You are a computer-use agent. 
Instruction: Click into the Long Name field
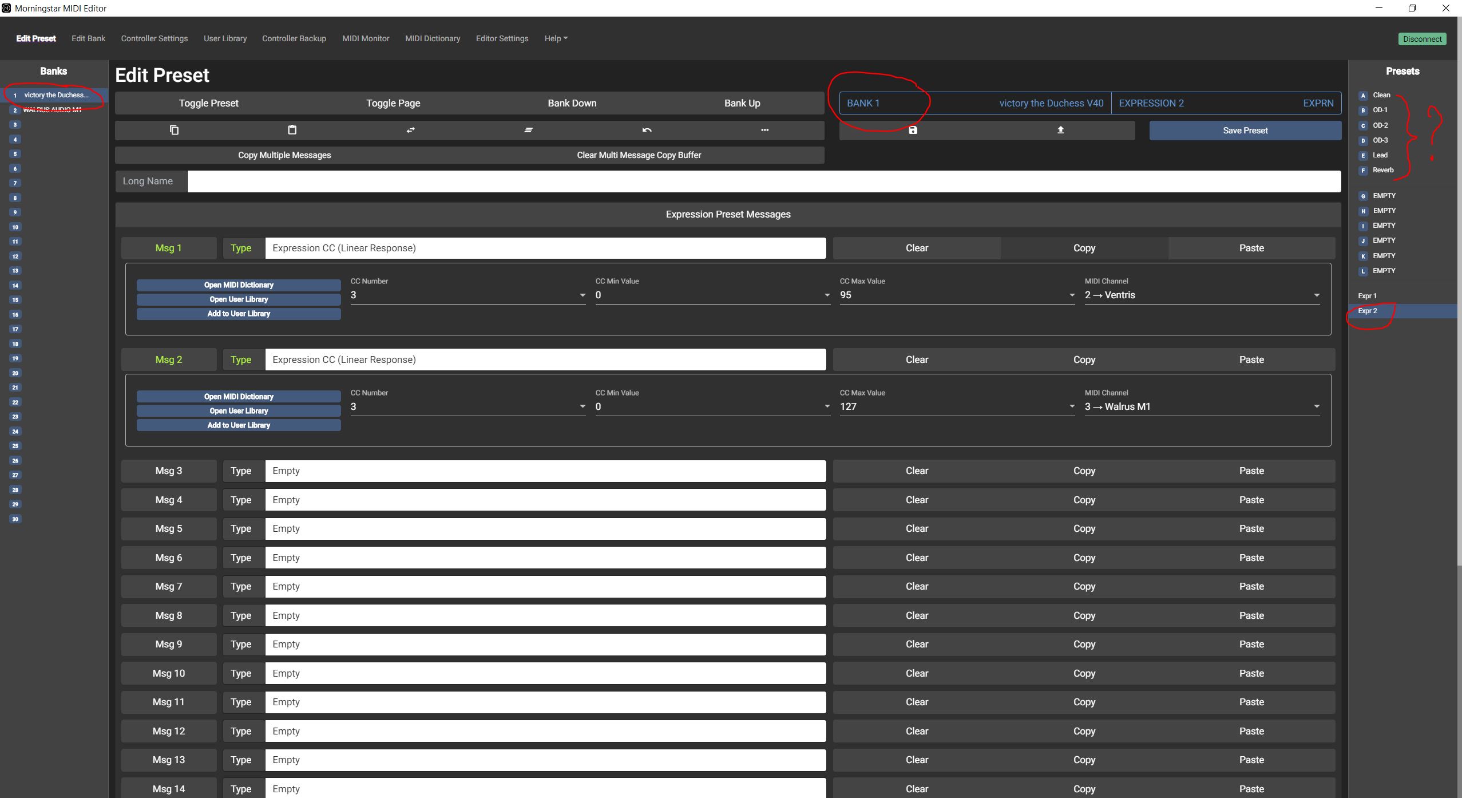[763, 181]
